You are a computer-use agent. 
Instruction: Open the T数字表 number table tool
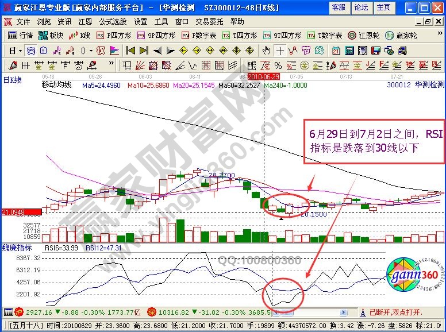(325, 35)
